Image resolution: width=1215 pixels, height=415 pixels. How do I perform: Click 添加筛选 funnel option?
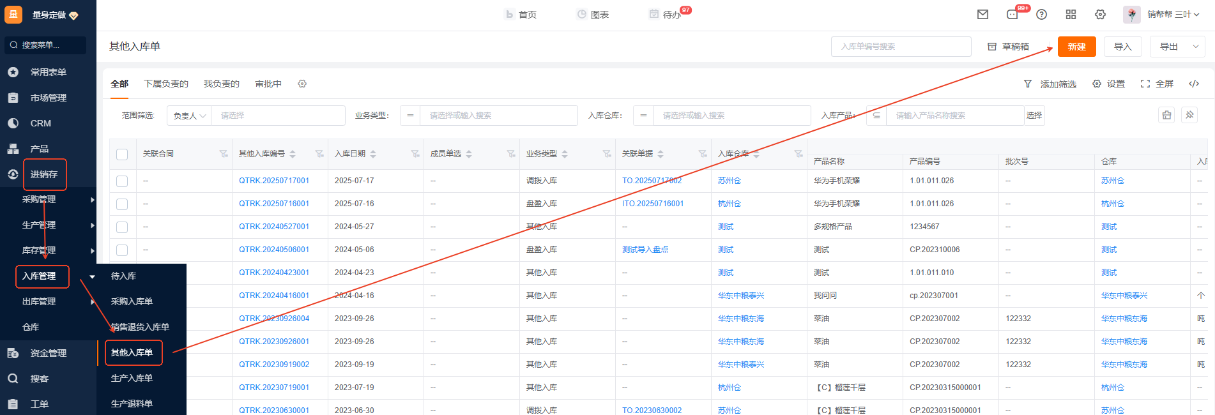click(x=1050, y=84)
